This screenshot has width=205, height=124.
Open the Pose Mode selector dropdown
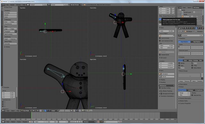click(26, 111)
